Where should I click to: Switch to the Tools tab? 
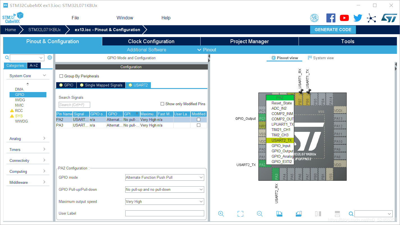[348, 41]
